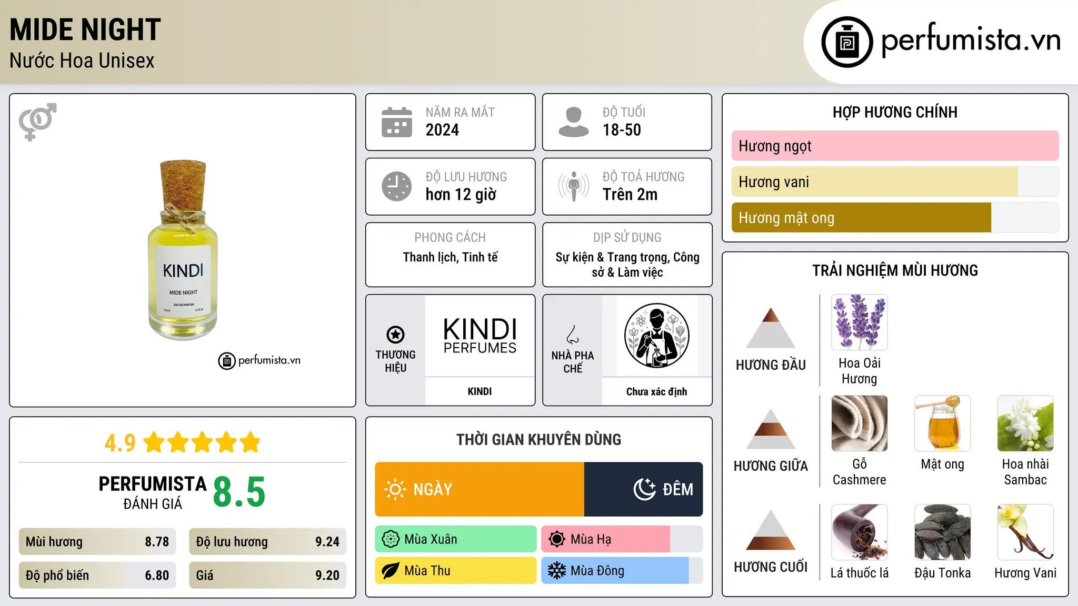
Task: Click the Hương ngọt accord bar
Action: click(895, 146)
